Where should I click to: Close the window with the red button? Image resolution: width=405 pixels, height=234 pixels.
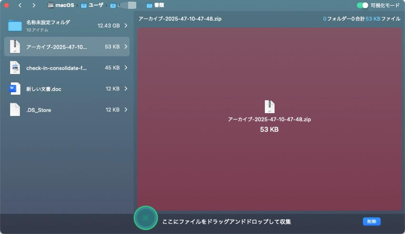(x=7, y=5)
